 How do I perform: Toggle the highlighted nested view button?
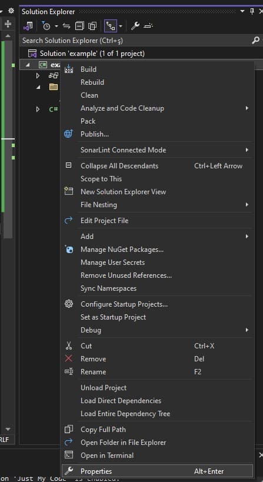110,26
